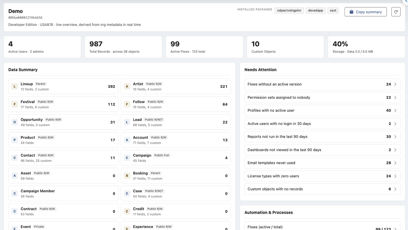Click the org ID 00Dbm000012YOkbEAG
This screenshot has width=408, height=230.
point(25,18)
